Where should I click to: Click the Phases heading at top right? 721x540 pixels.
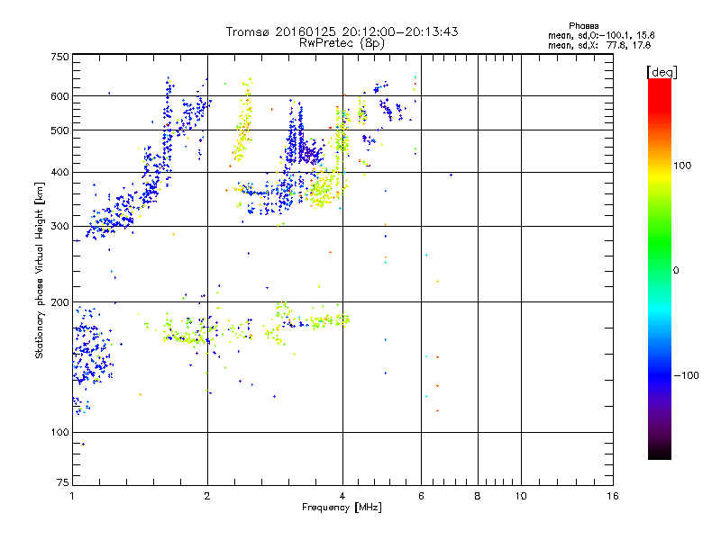click(x=583, y=26)
